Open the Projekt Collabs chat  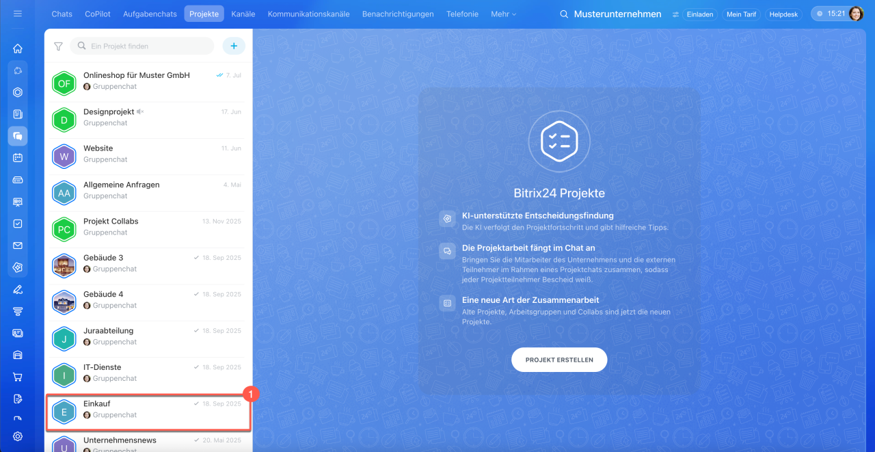tap(149, 229)
